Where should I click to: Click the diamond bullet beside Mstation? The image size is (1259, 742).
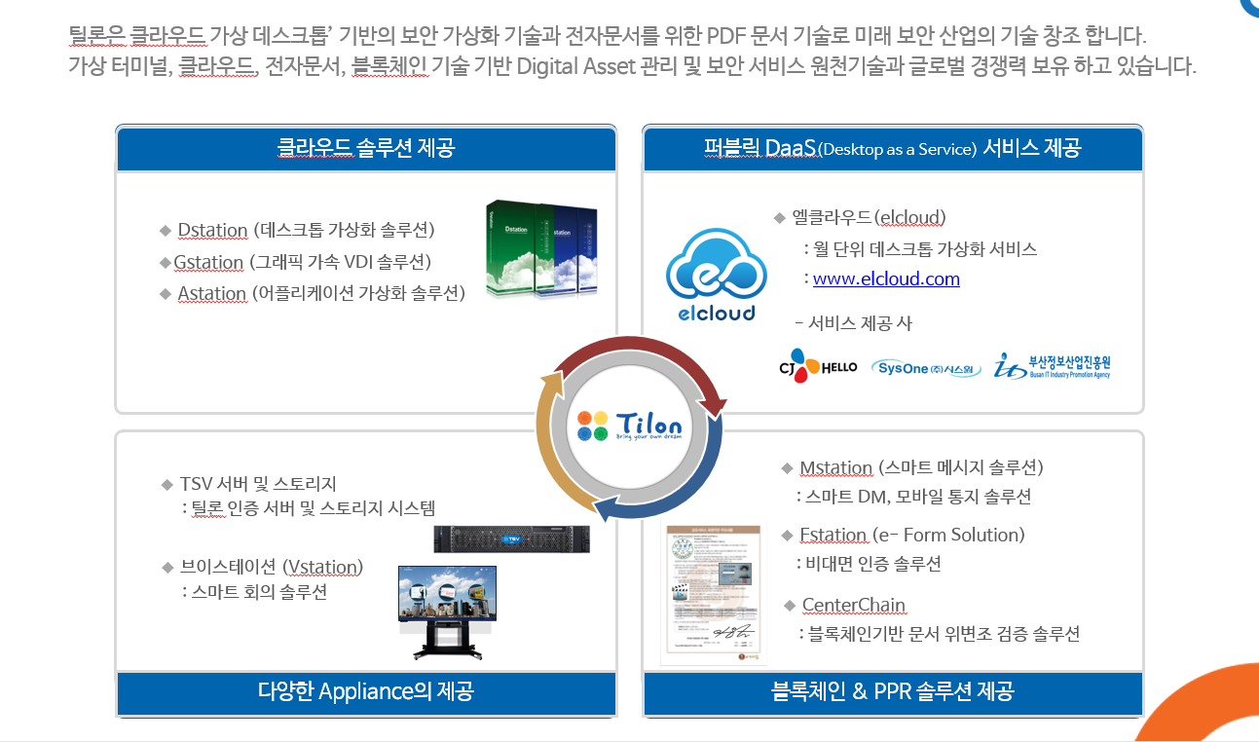click(788, 468)
